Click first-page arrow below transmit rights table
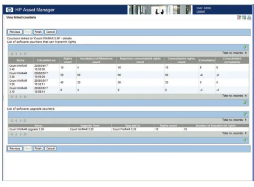The image size is (254, 187). click(12, 97)
